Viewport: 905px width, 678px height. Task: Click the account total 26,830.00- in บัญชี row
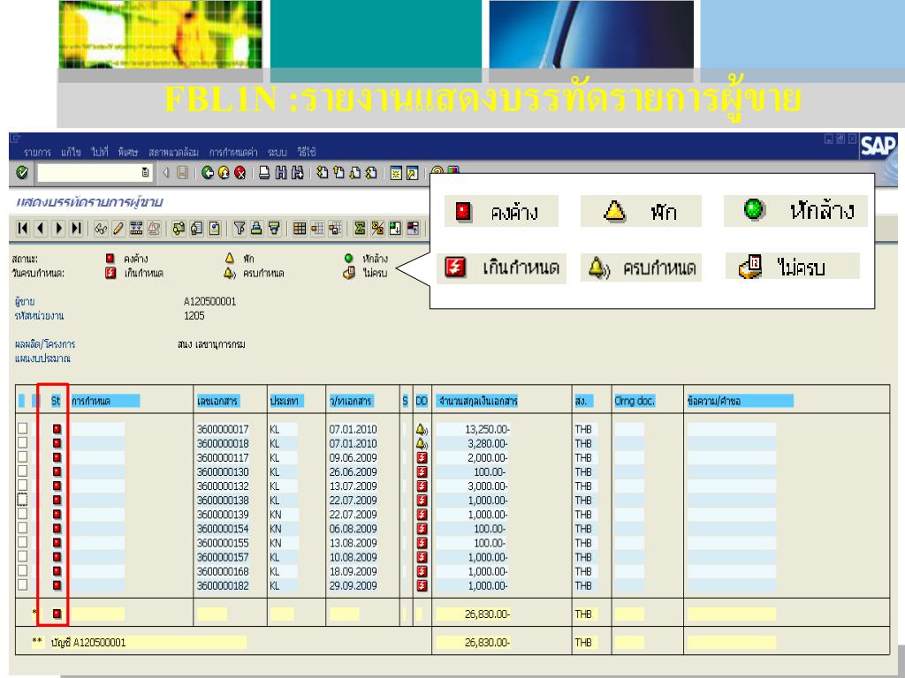pyautogui.click(x=487, y=643)
